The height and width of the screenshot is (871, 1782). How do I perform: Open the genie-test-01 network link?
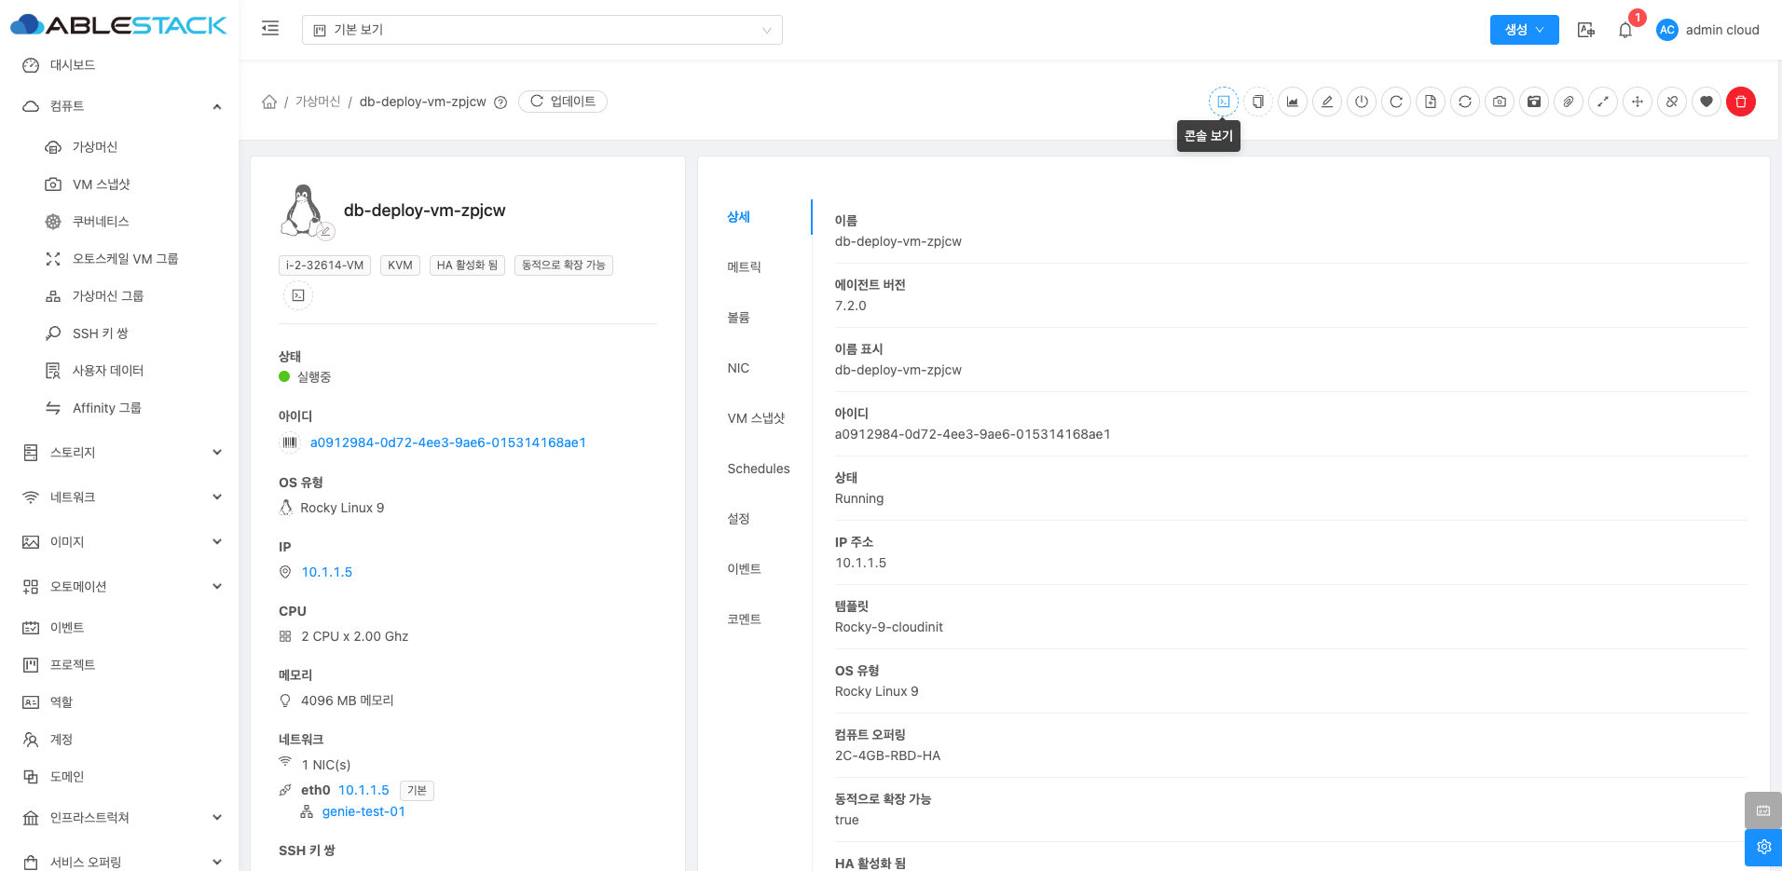pyautogui.click(x=363, y=811)
